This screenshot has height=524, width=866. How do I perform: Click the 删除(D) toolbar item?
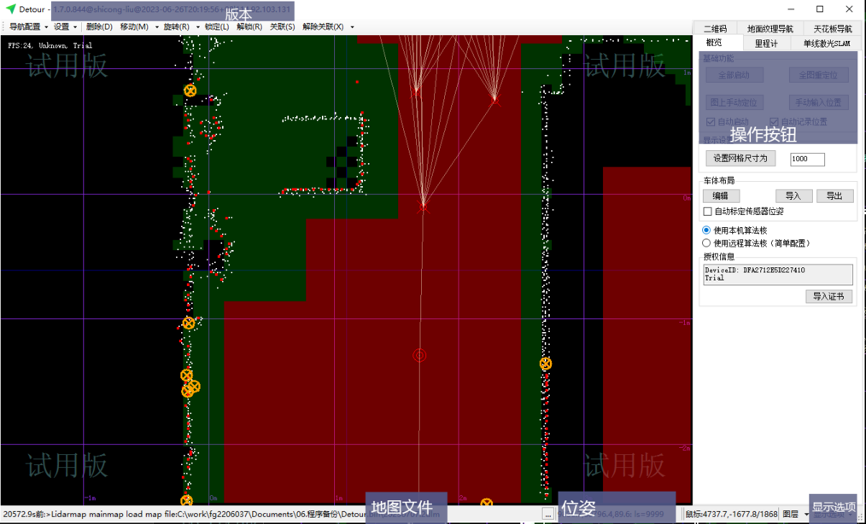tap(99, 27)
